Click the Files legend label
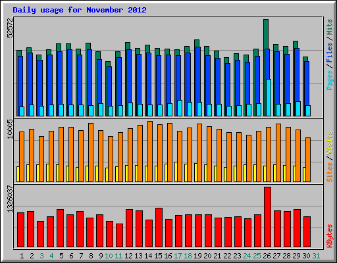337x263 pixels. click(330, 53)
